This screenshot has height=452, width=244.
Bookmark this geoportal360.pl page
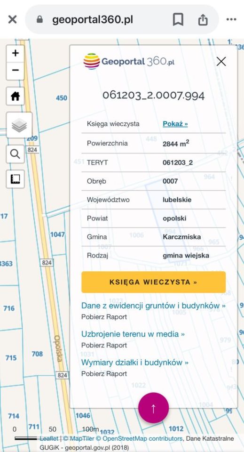pyautogui.click(x=178, y=20)
